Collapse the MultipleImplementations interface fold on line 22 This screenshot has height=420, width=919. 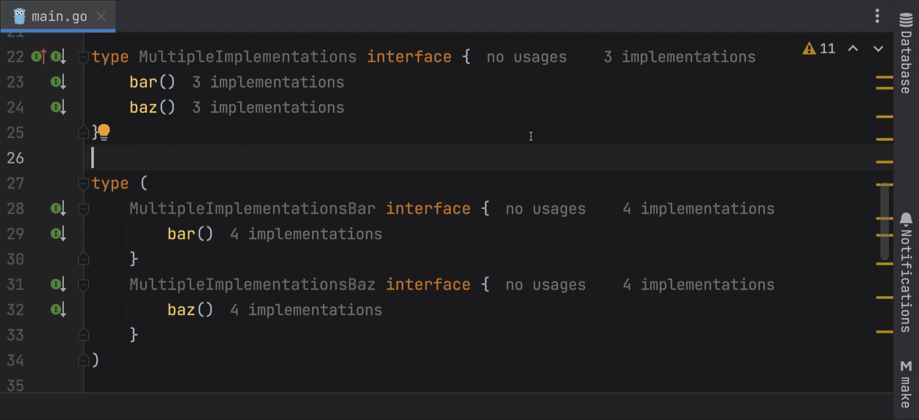coord(84,57)
